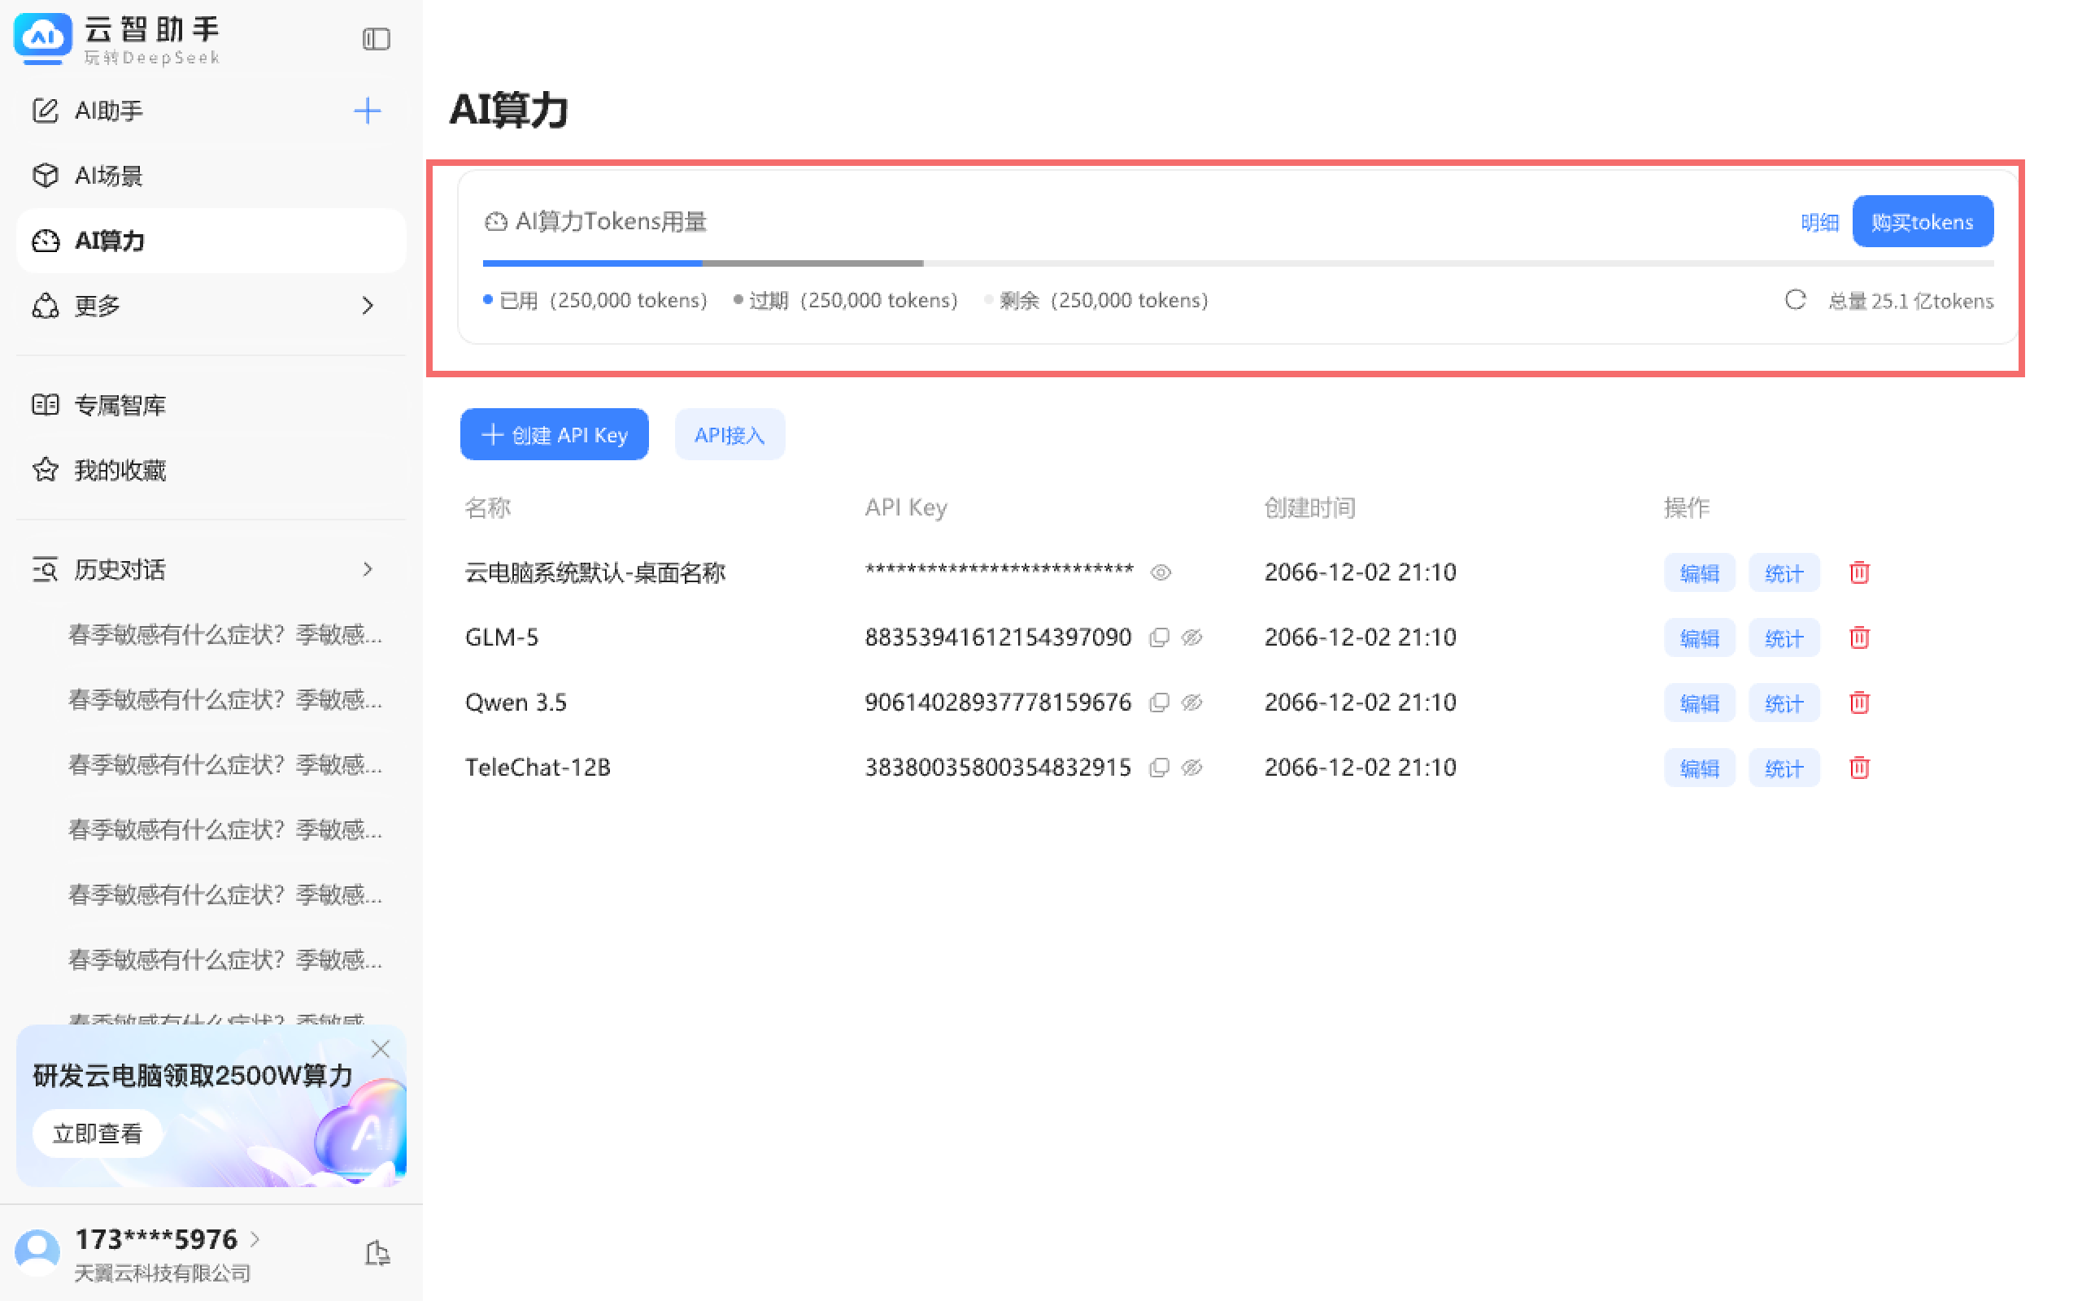Expand the 历史对话 section arrow
2082x1301 pixels.
click(x=368, y=568)
